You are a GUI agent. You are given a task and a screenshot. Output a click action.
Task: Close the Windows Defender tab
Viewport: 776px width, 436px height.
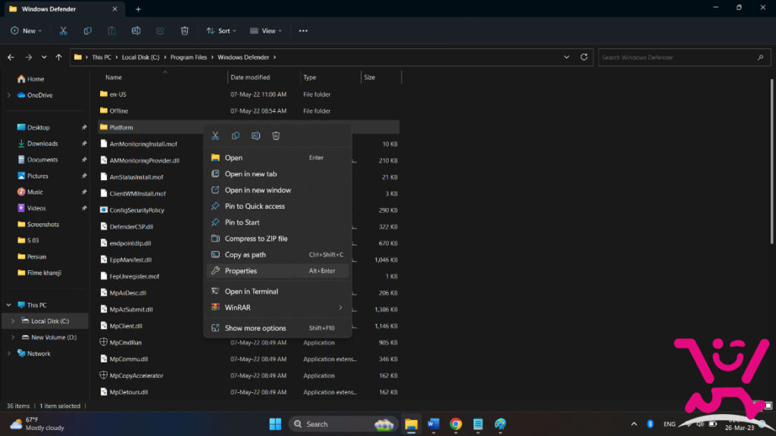[115, 9]
